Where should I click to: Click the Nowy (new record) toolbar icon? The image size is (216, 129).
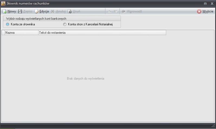[x=5, y=12]
